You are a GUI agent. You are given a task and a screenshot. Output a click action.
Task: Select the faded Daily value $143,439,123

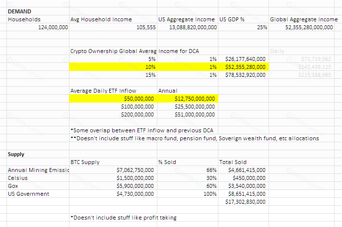(301, 67)
